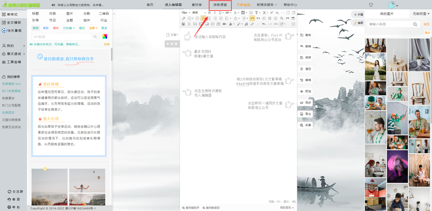Click the 复制 button beside editor
The width and height of the screenshot is (432, 211).
tap(305, 35)
